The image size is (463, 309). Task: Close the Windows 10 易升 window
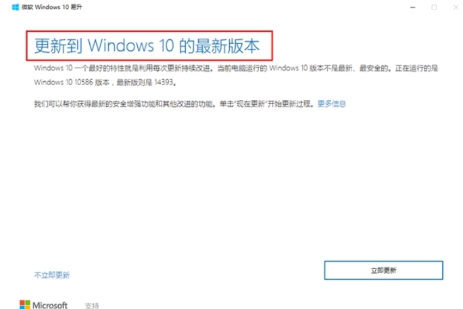coord(456,7)
